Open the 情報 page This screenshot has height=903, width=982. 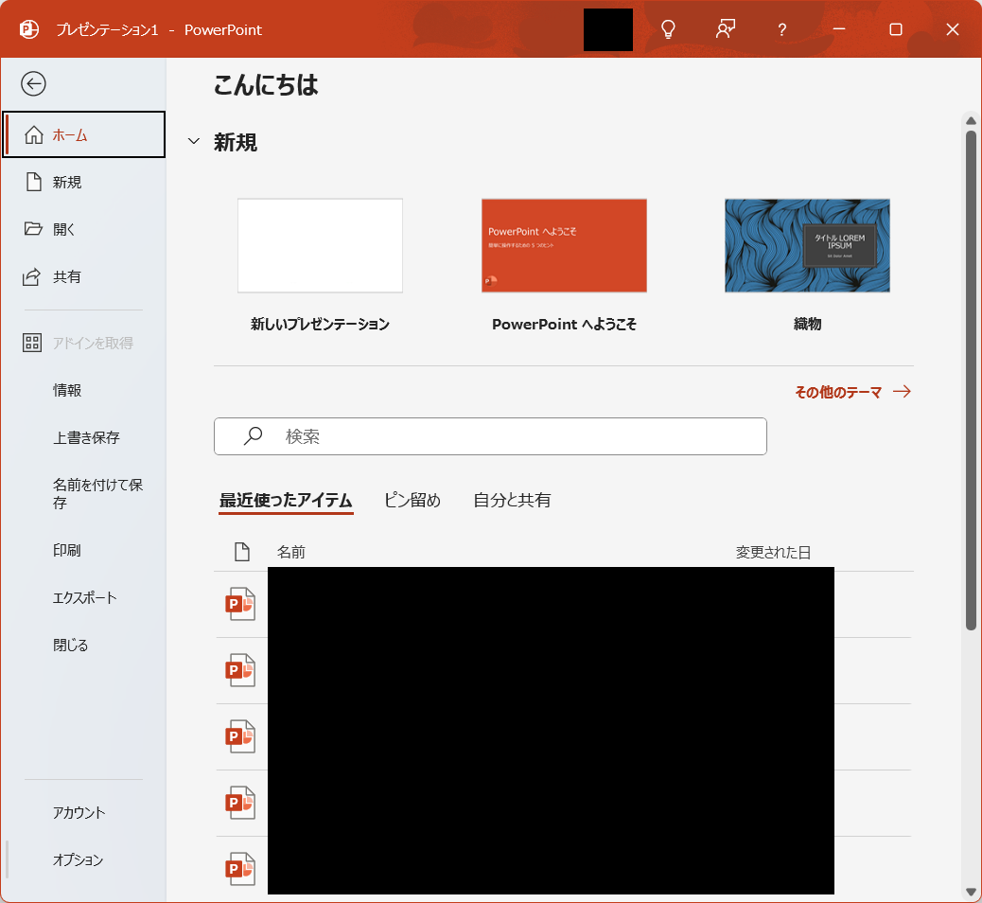click(84, 390)
